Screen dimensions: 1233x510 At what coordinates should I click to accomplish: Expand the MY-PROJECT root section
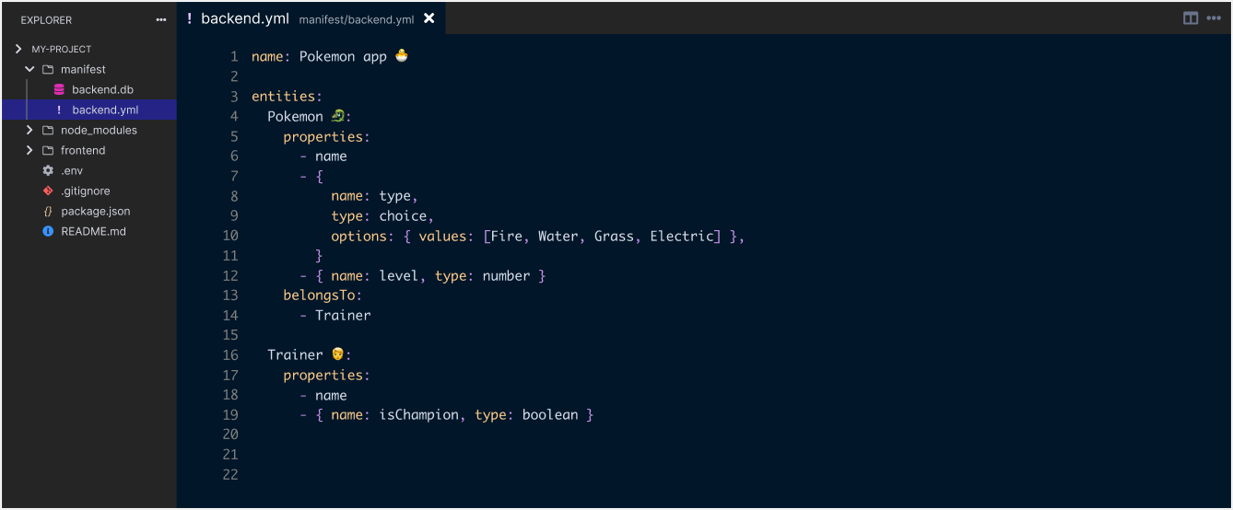(x=18, y=49)
